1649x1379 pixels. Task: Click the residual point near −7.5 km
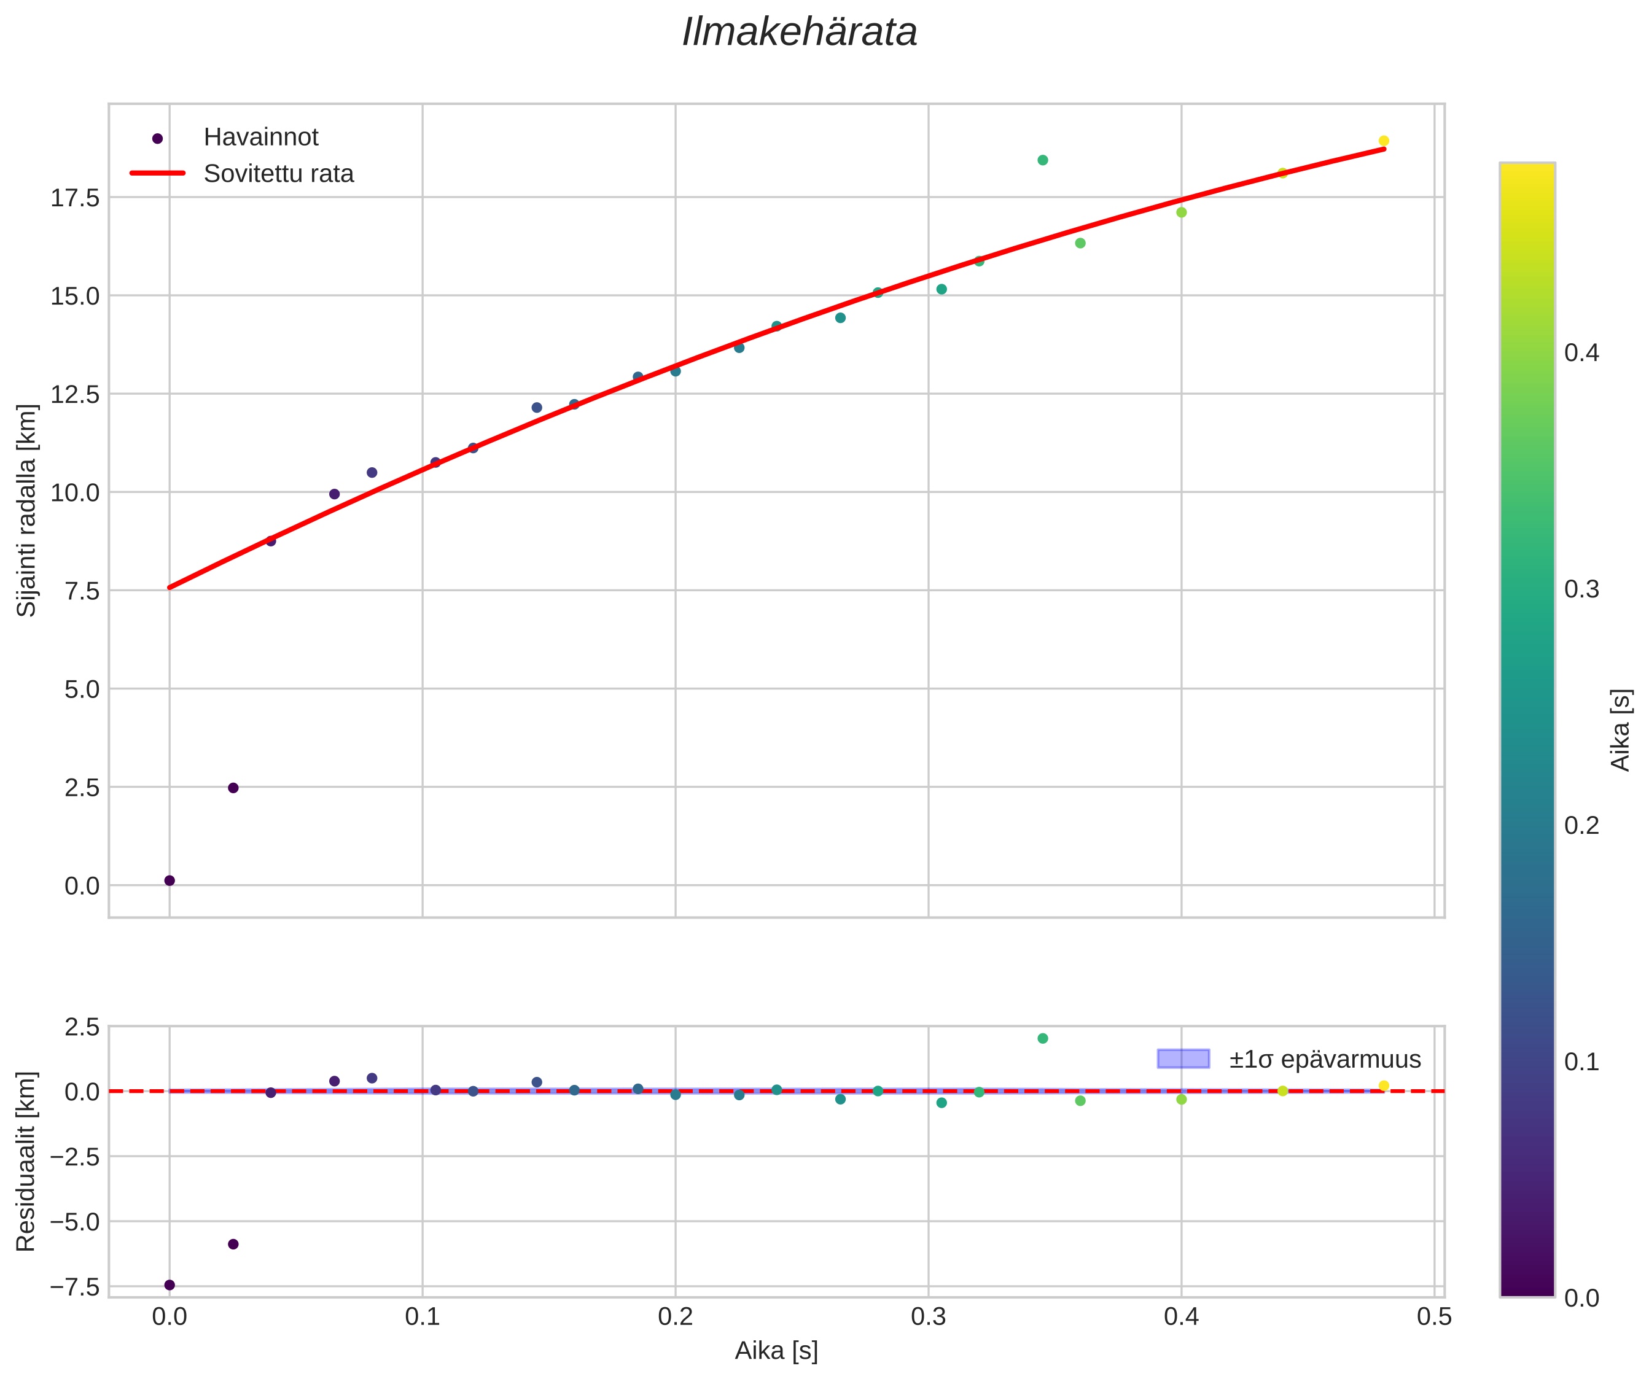[170, 1285]
